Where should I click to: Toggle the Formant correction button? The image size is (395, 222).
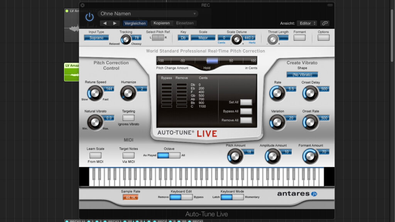click(x=299, y=38)
